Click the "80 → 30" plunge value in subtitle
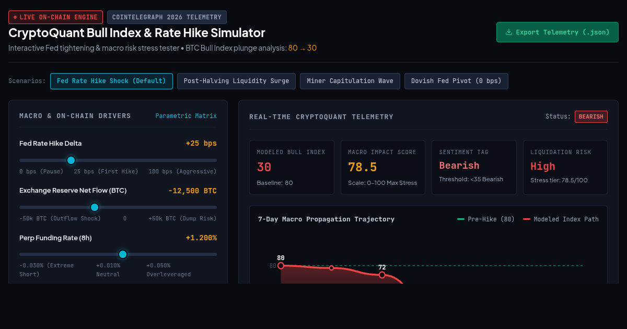 point(303,48)
